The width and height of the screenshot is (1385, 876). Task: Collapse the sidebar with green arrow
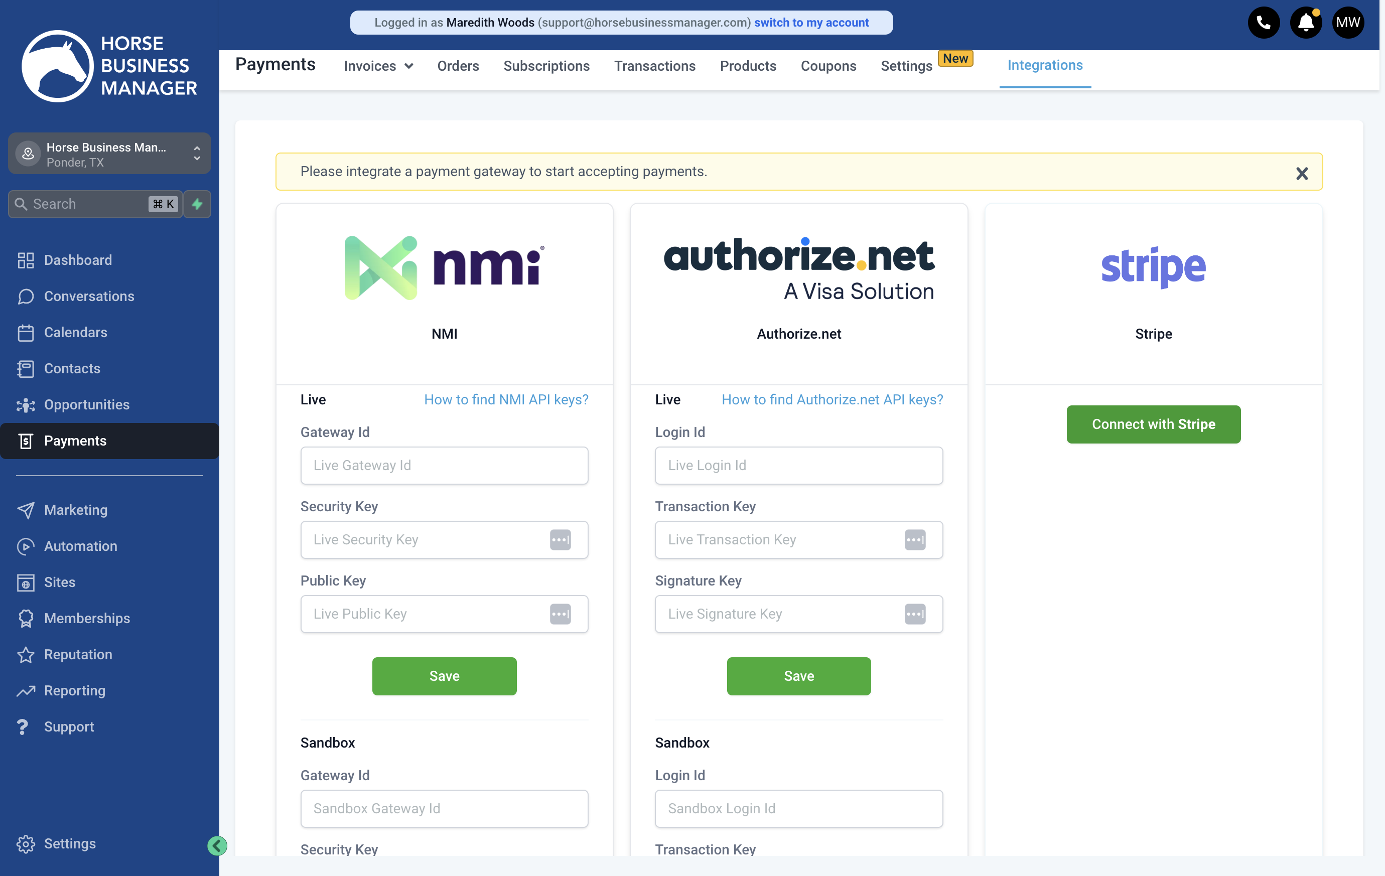(x=217, y=845)
